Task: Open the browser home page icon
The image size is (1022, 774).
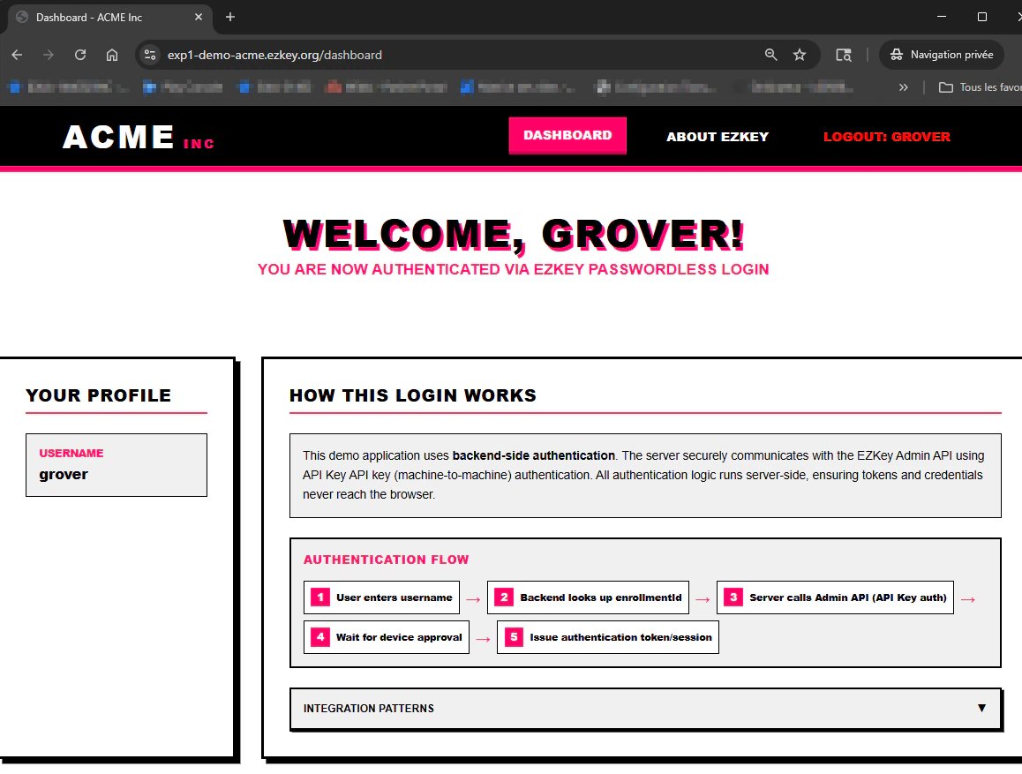Action: (112, 55)
